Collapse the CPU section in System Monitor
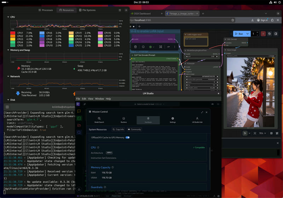283x198 pixels. click(8, 17)
